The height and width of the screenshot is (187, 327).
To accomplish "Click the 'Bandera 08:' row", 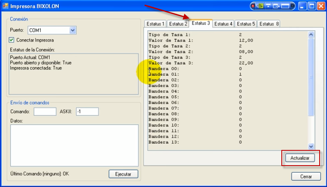I will click(195, 114).
